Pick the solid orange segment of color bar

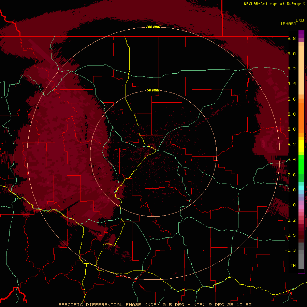301,118
